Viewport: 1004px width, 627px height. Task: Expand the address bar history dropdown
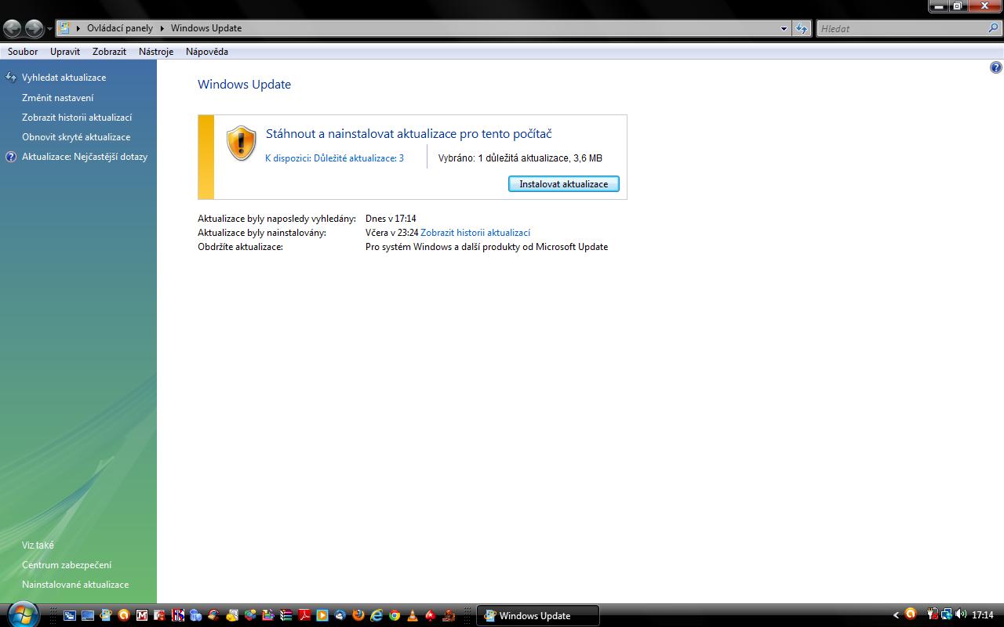pyautogui.click(x=784, y=28)
